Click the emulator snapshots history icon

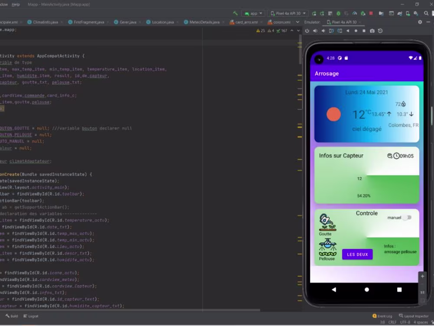point(380,31)
